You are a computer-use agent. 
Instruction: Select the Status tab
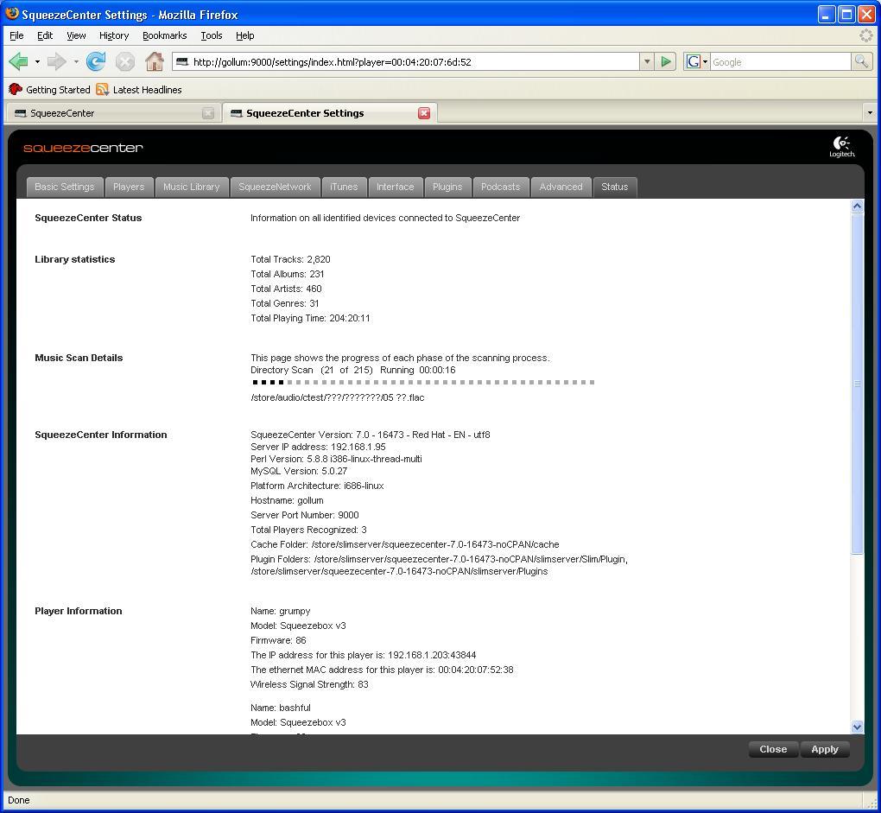point(615,187)
